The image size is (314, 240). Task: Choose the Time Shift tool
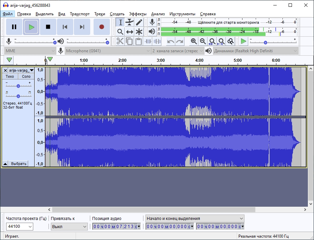click(130, 32)
